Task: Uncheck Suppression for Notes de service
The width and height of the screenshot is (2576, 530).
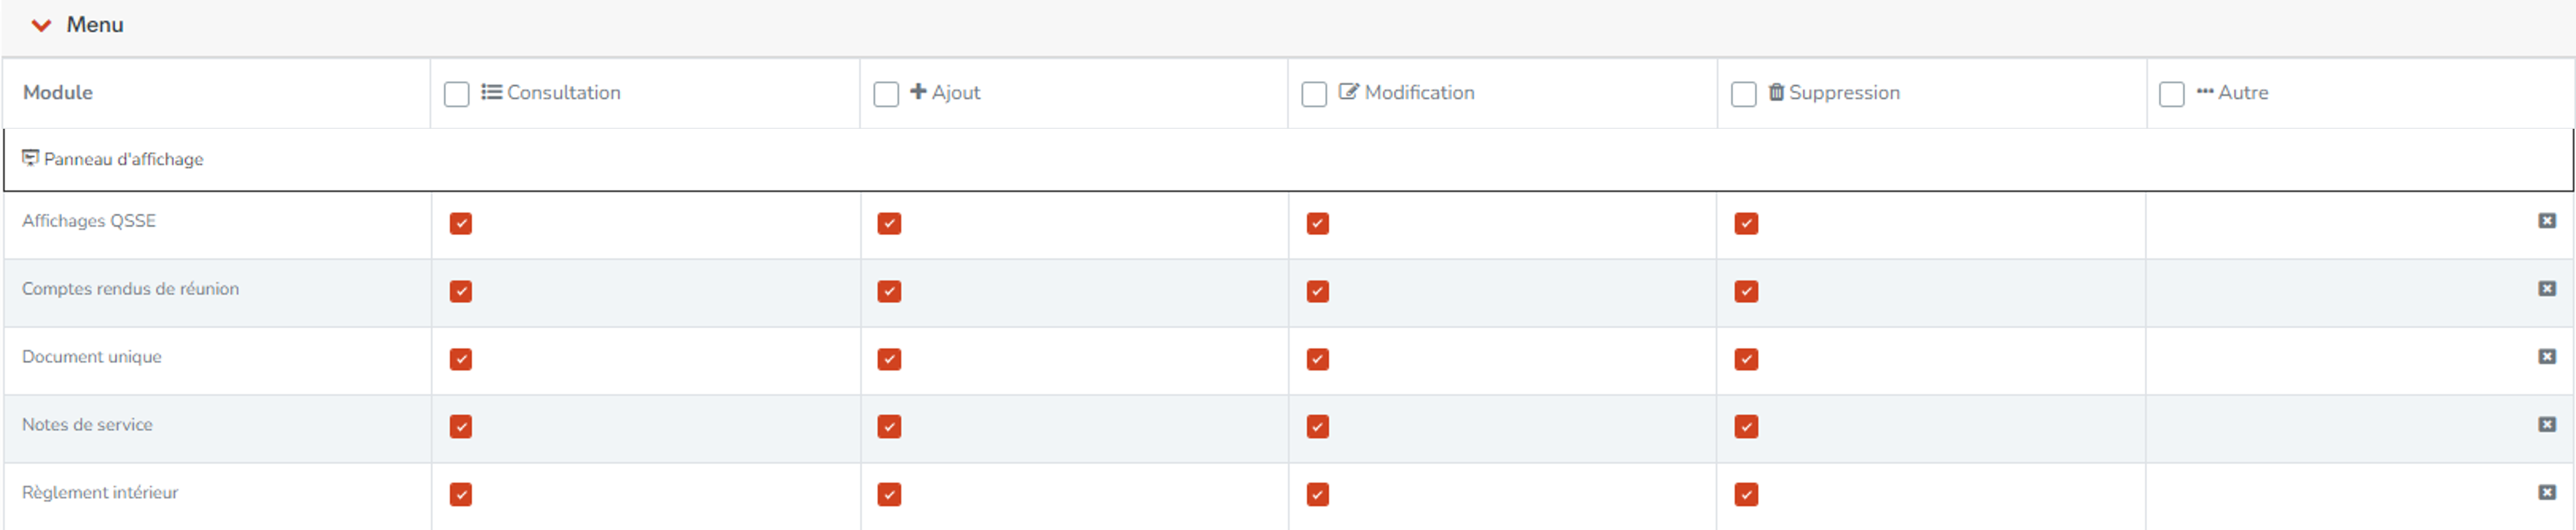Action: click(x=1746, y=427)
